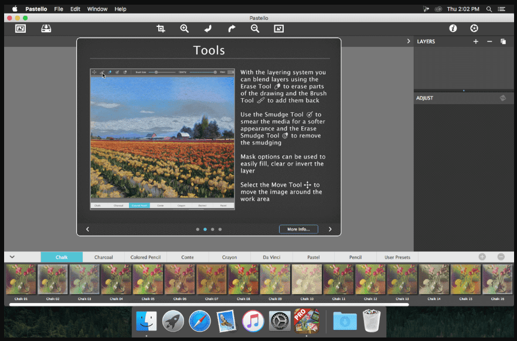The height and width of the screenshot is (341, 517).
Task: Open the Apple menu
Action: coord(15,9)
